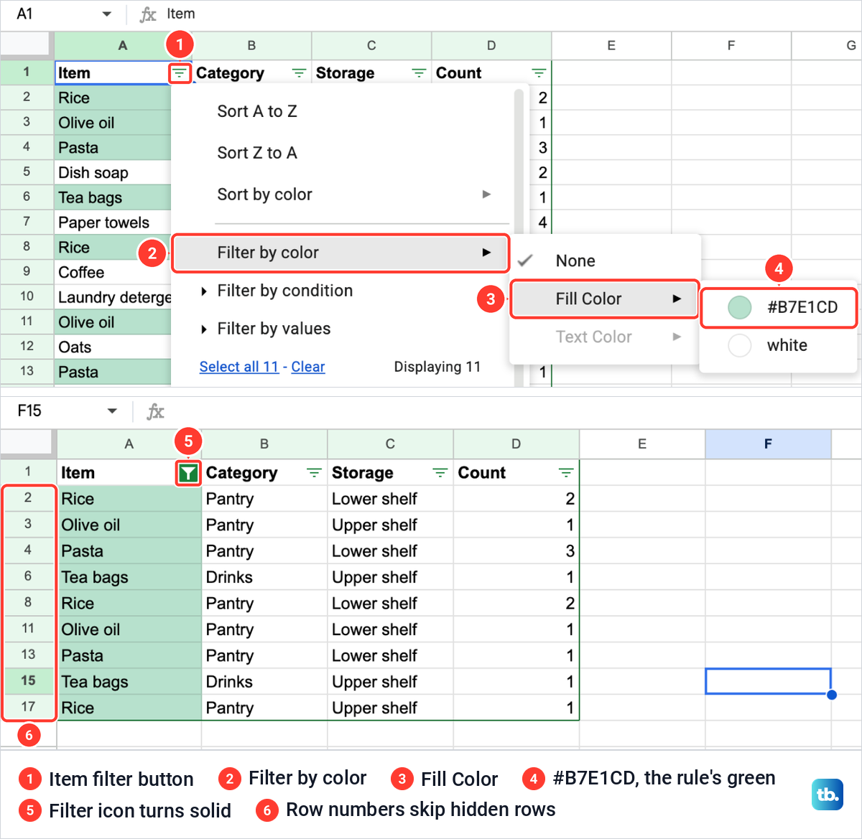Click the solid green Item filter icon
The height and width of the screenshot is (839, 862).
pyautogui.click(x=188, y=473)
